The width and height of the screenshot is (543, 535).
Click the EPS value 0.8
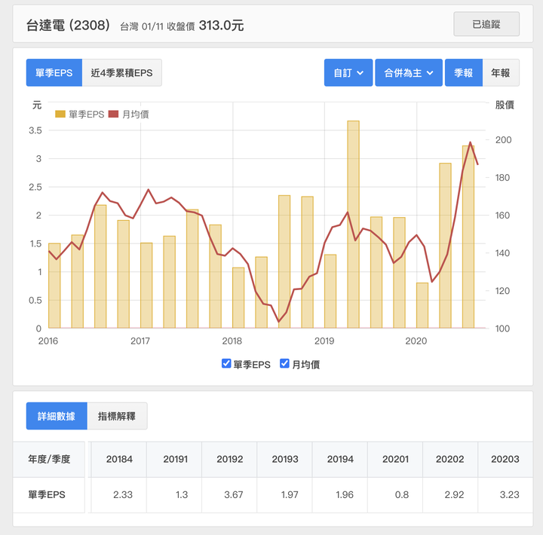402,494
